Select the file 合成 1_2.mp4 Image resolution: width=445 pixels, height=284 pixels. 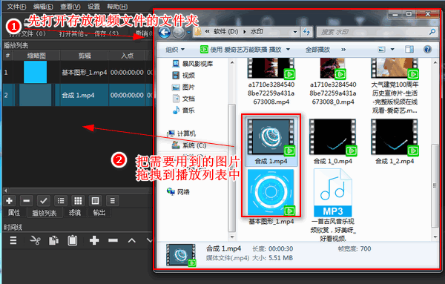click(395, 142)
